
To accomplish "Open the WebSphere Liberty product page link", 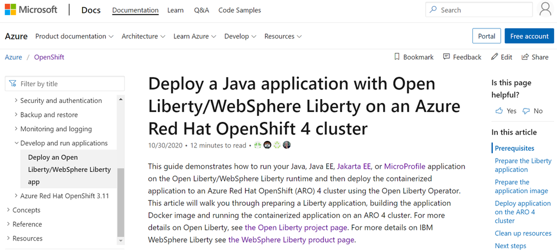I will pos(291,240).
